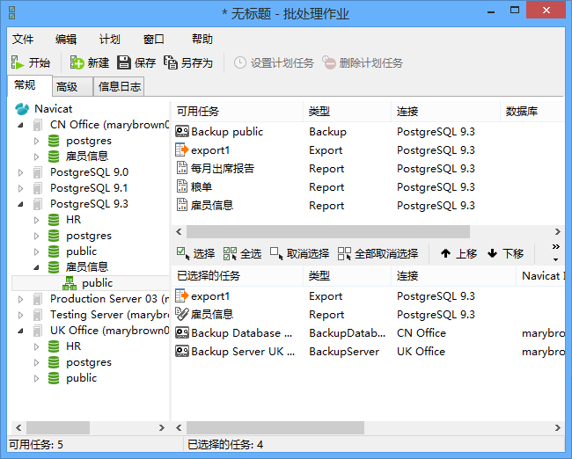
Task: Click the HR database icon under PostgreSQL 9.3
Action: click(x=54, y=220)
